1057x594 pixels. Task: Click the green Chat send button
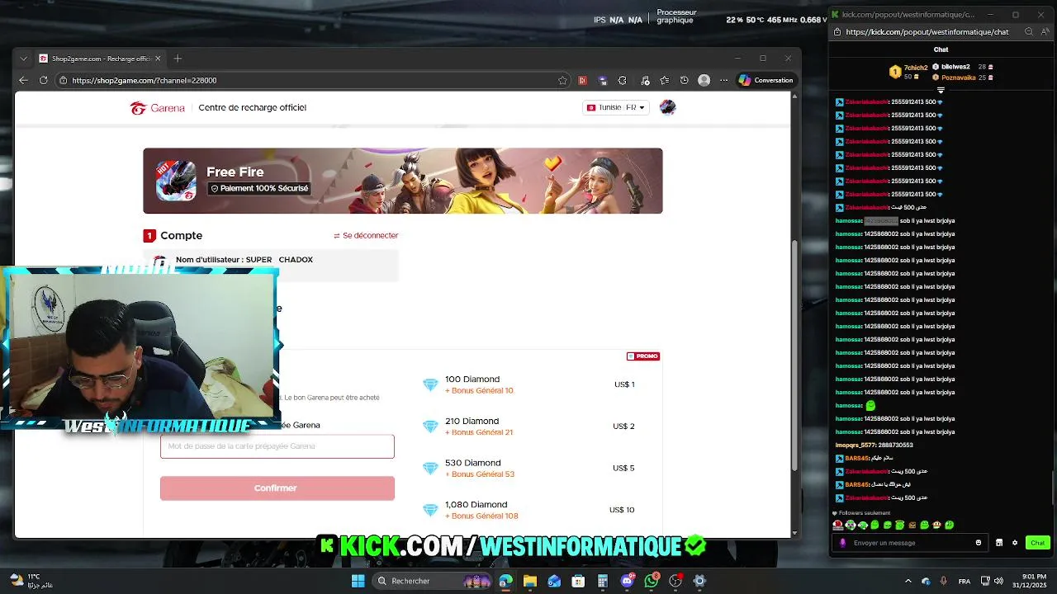[1038, 543]
